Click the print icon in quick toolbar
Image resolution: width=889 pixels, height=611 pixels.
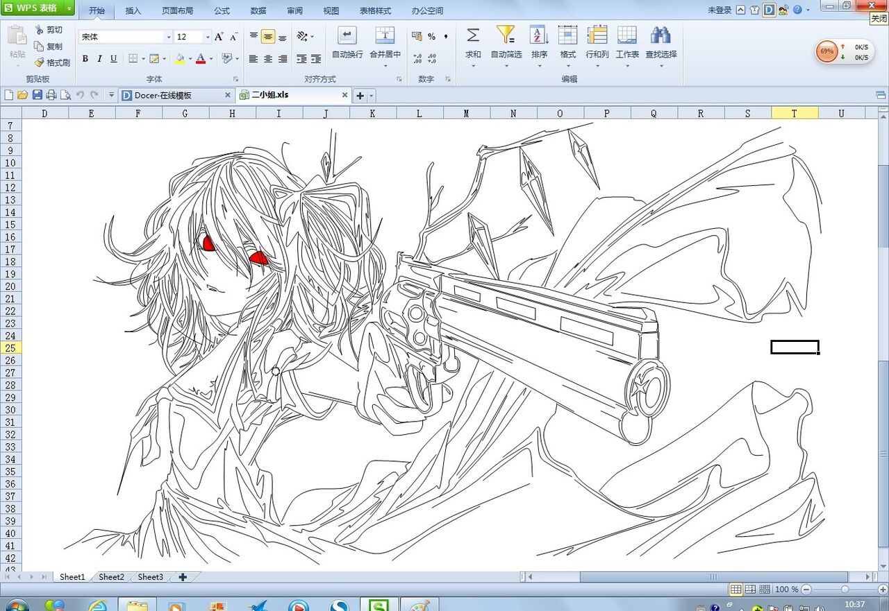click(x=51, y=95)
